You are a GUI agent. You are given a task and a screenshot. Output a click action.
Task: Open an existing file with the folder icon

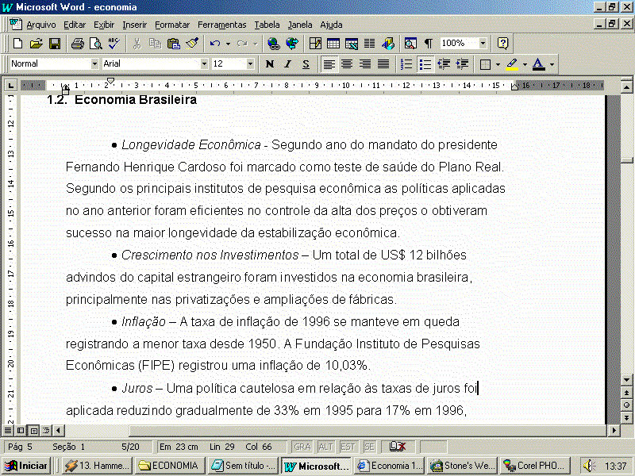click(x=36, y=43)
